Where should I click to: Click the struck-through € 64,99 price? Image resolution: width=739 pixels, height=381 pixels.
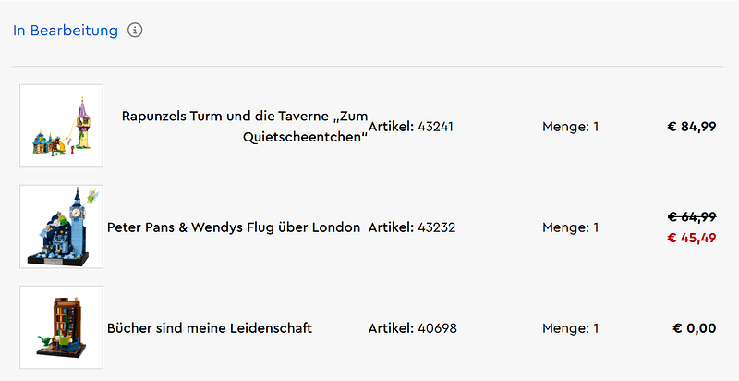[x=692, y=217]
